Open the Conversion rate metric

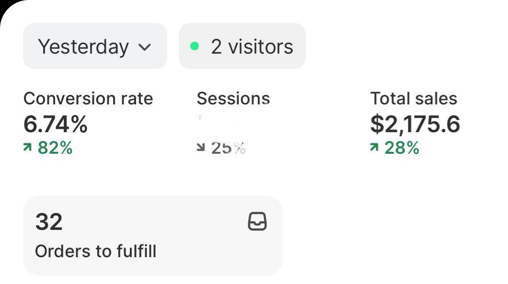(x=88, y=99)
